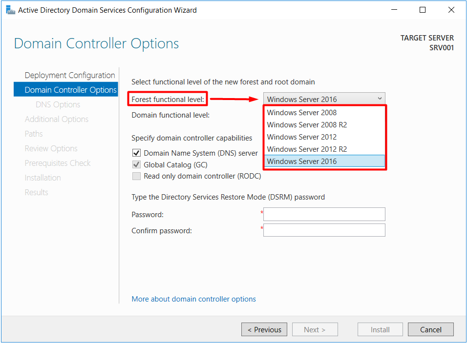Viewport: 468px width, 344px height.
Task: Click the Next button
Action: click(x=315, y=330)
